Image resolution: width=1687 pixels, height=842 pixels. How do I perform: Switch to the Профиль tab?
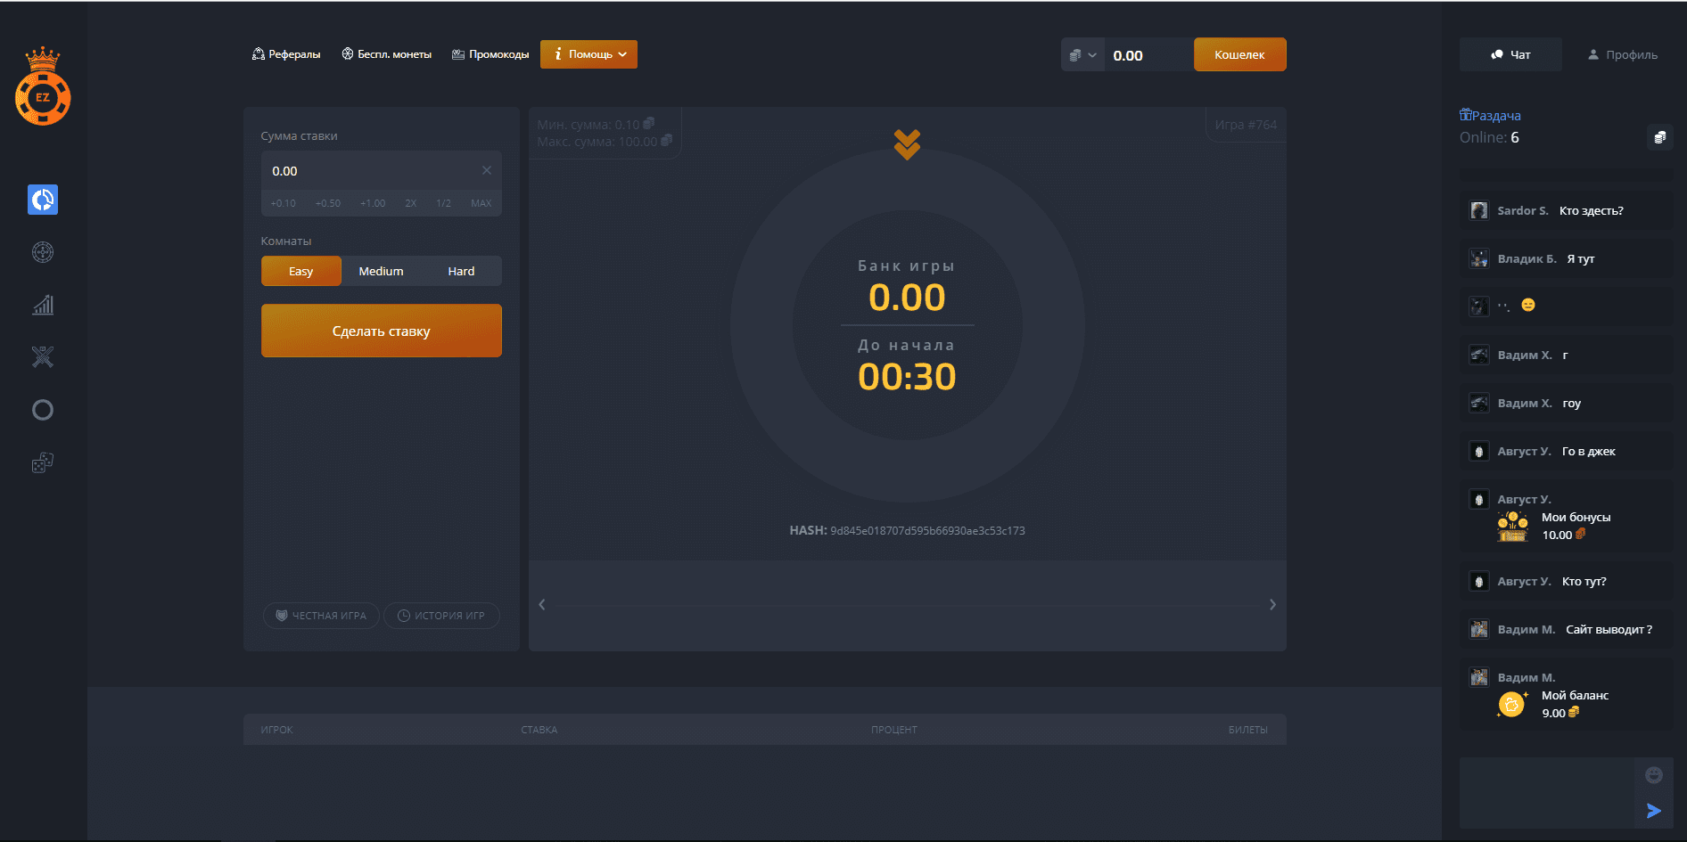(x=1622, y=54)
